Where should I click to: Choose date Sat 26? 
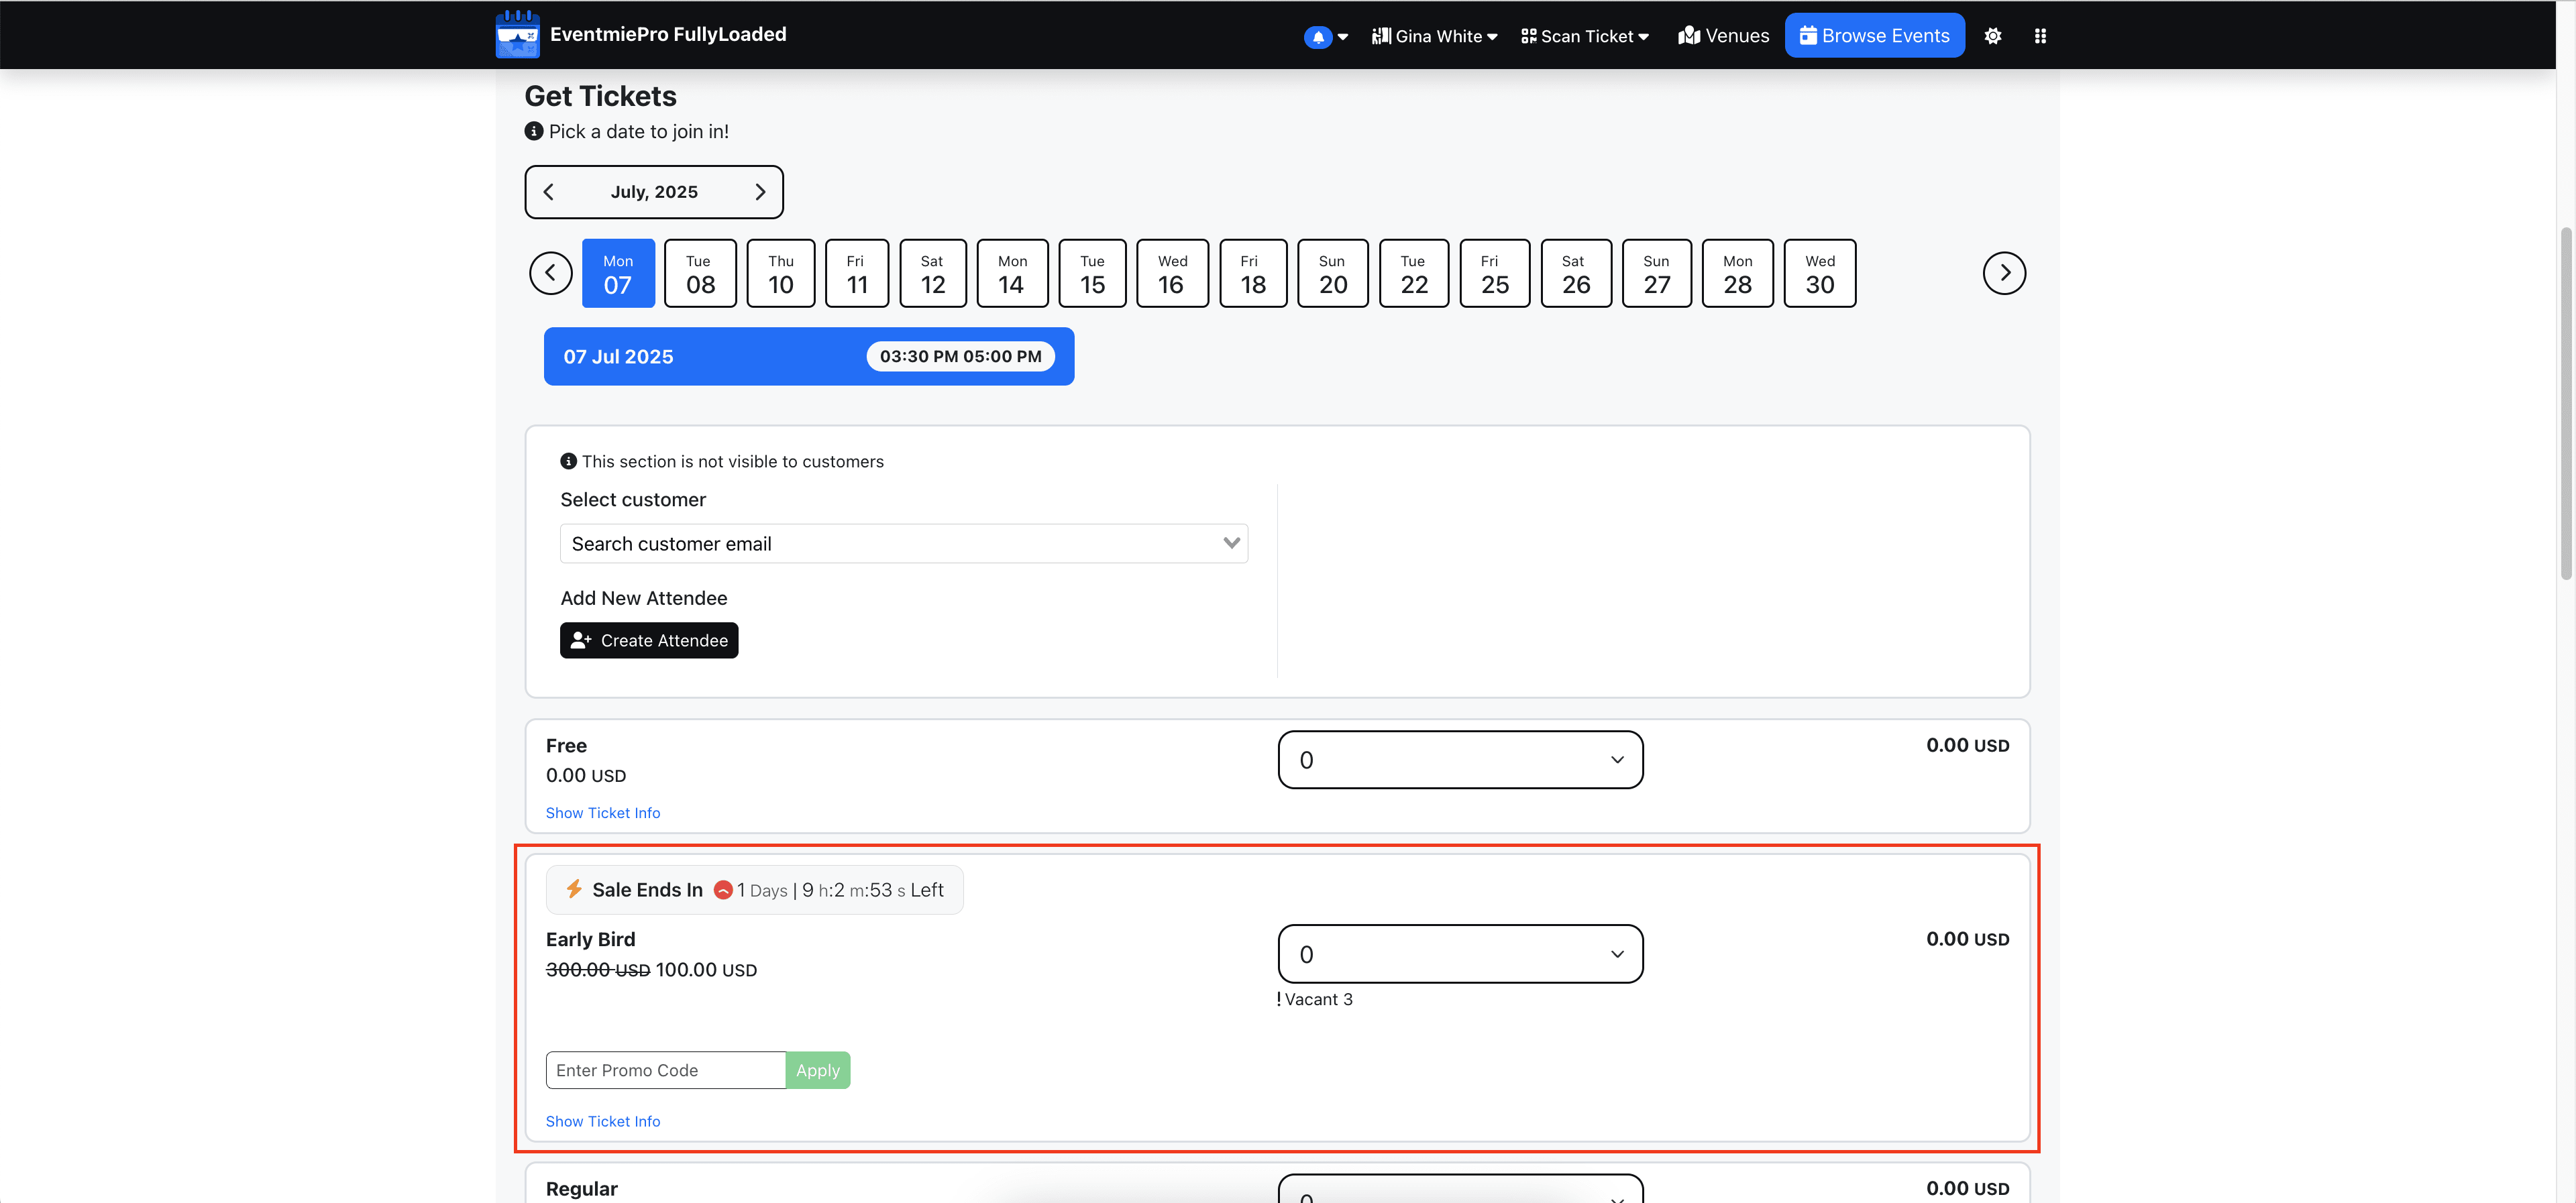point(1576,273)
